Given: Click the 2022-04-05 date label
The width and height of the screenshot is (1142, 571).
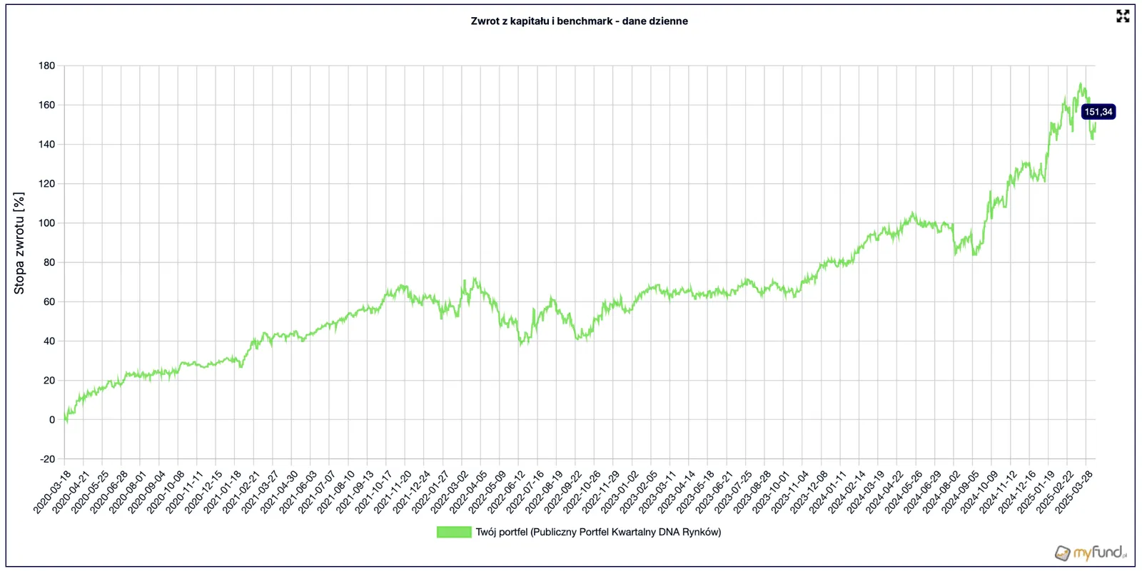Looking at the screenshot, I should click(x=469, y=492).
